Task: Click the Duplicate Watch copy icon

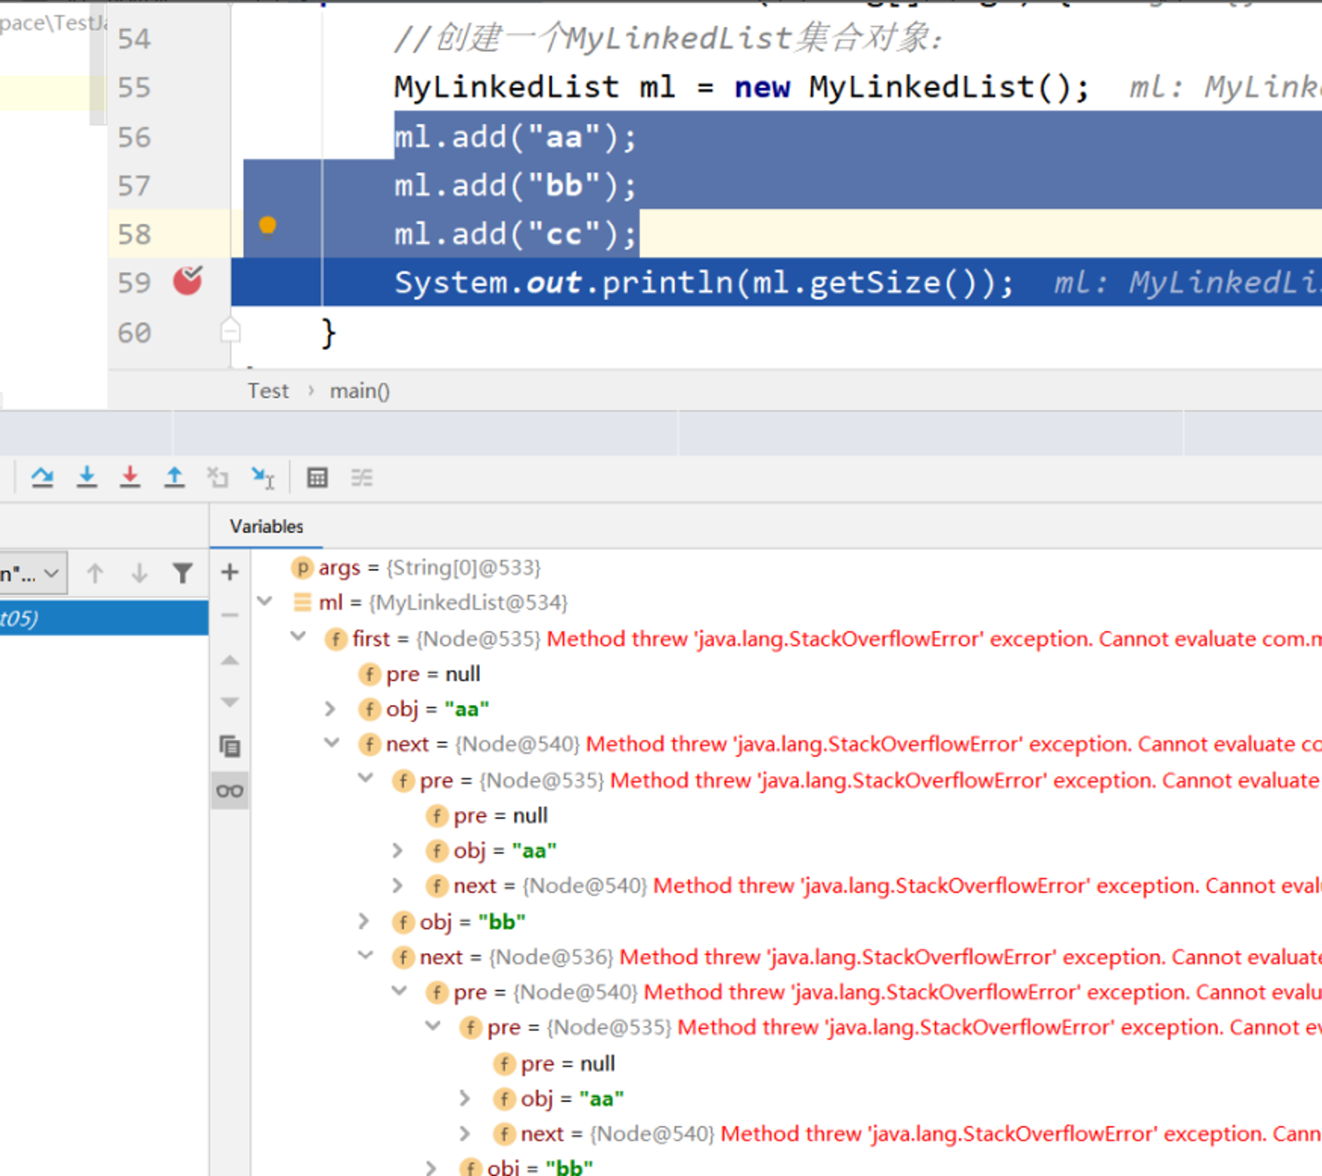Action: [229, 746]
